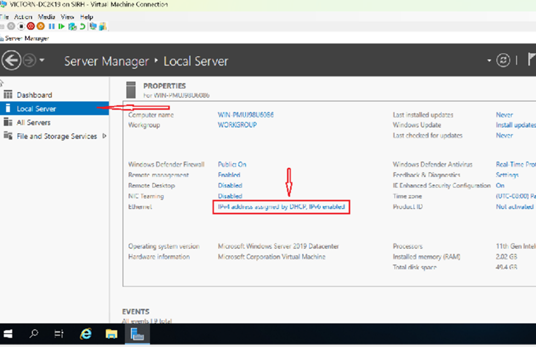This screenshot has width=536, height=347.
Task: Open Windows Defender Firewall Public: On link
Action: tap(232, 164)
